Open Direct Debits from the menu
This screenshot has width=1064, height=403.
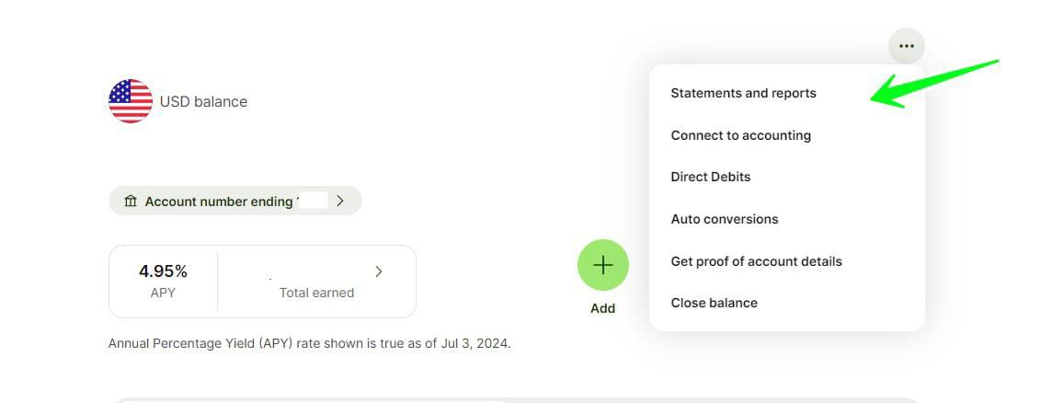[711, 177]
